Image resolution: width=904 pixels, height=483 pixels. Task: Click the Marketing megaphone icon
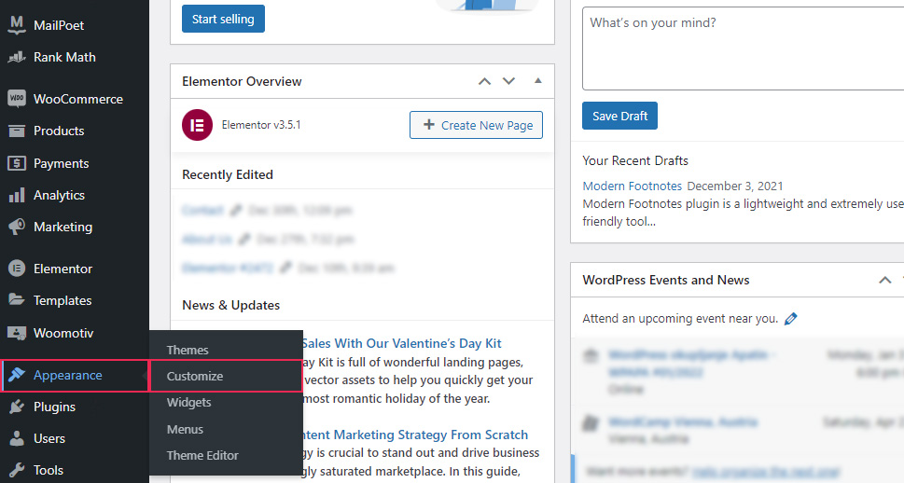click(16, 227)
